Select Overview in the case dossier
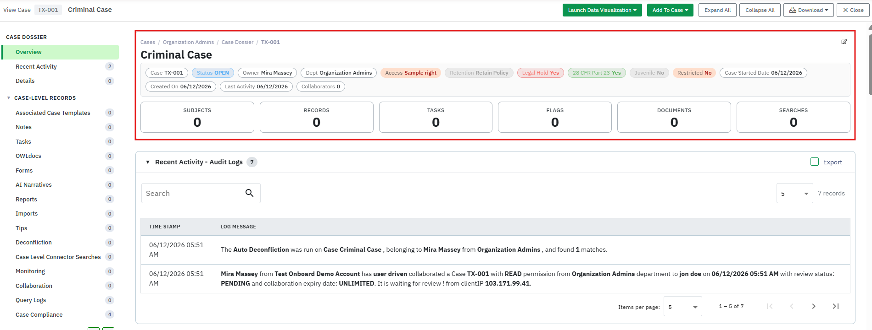872x330 pixels. tap(60, 52)
